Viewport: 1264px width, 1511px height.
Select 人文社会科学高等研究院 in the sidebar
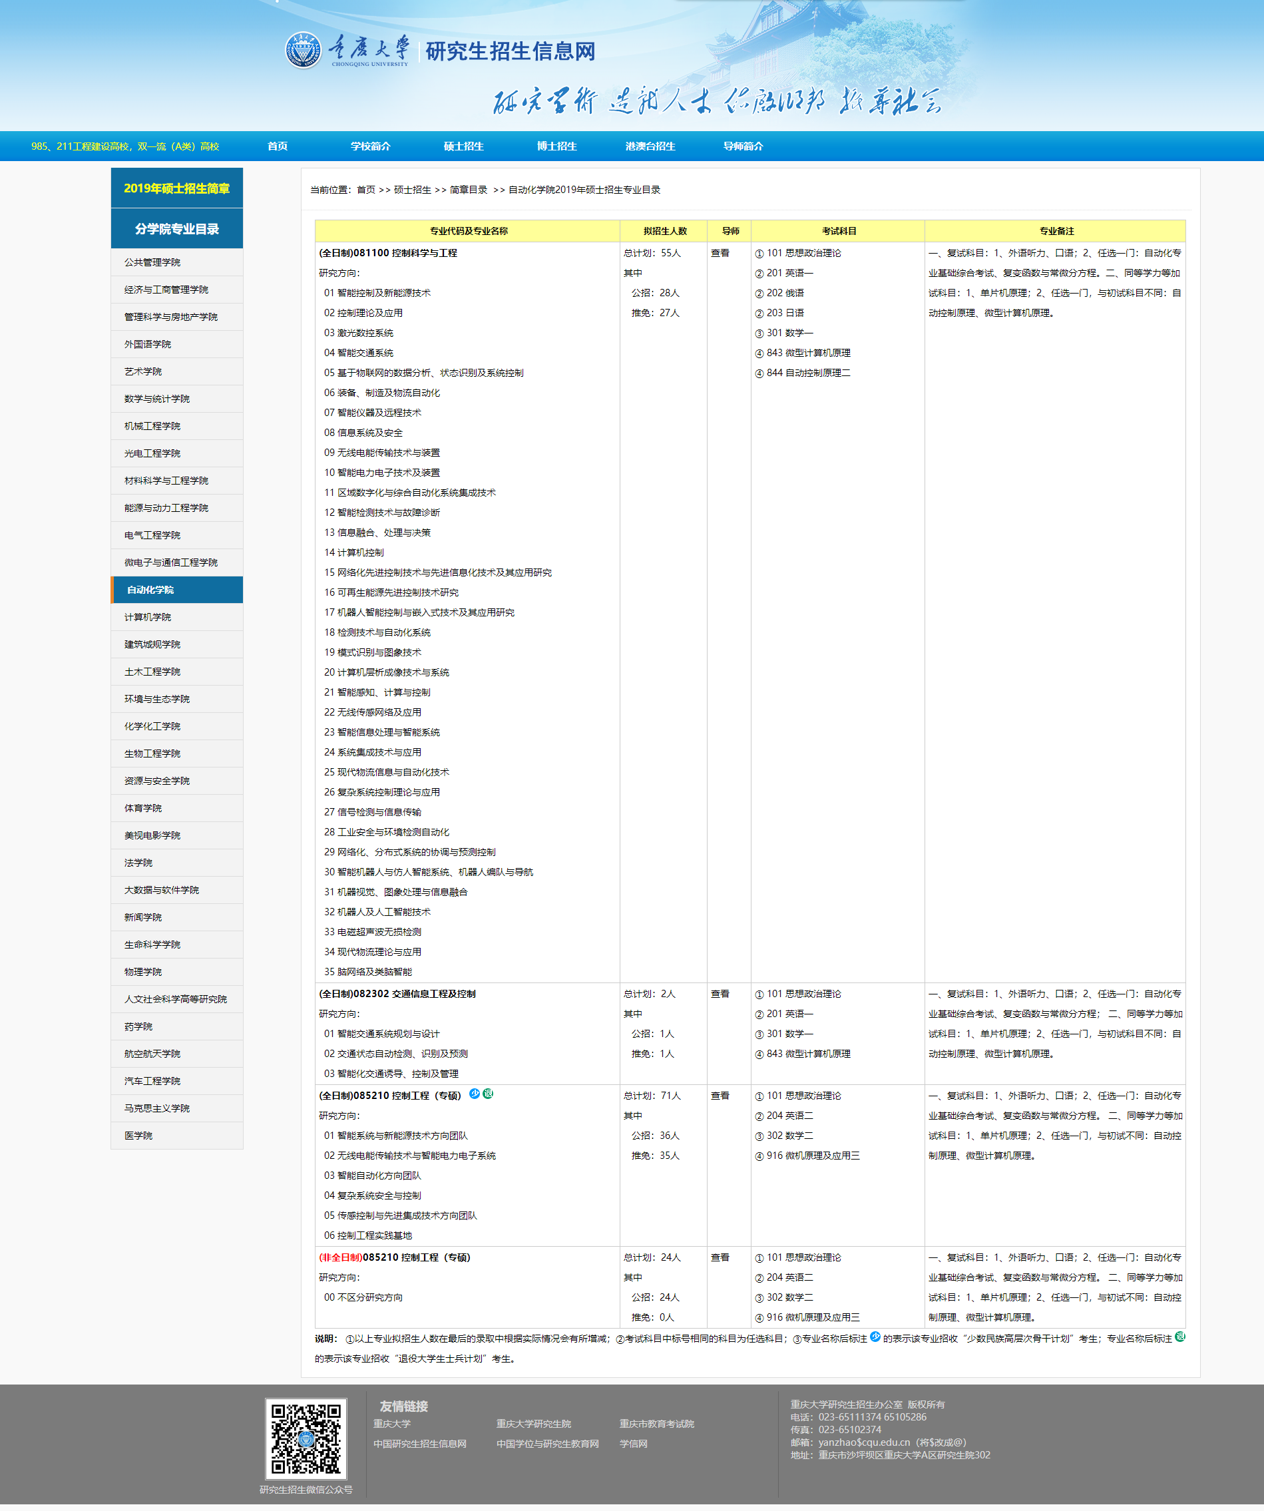177,1000
